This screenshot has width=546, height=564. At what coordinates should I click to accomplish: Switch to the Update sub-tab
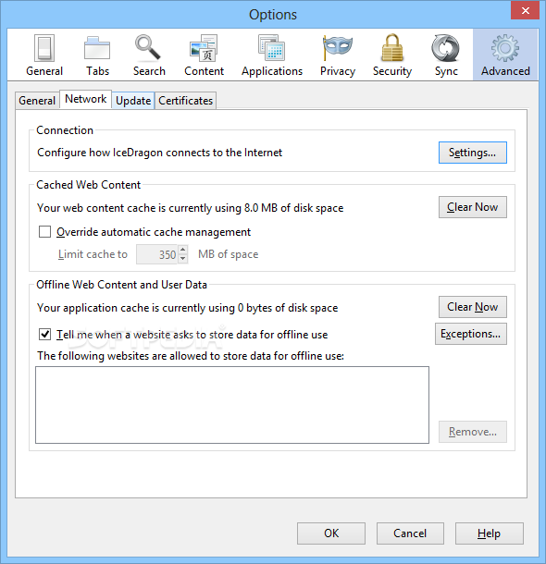coord(133,101)
